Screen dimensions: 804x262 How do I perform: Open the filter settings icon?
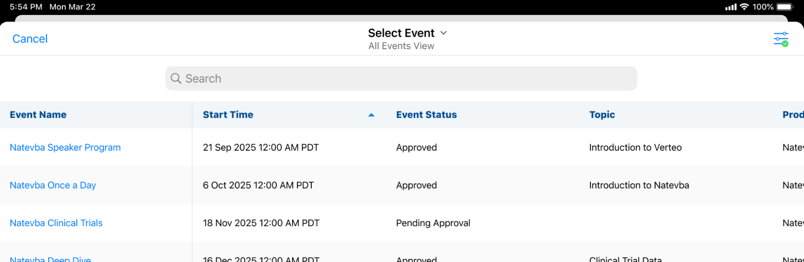781,39
